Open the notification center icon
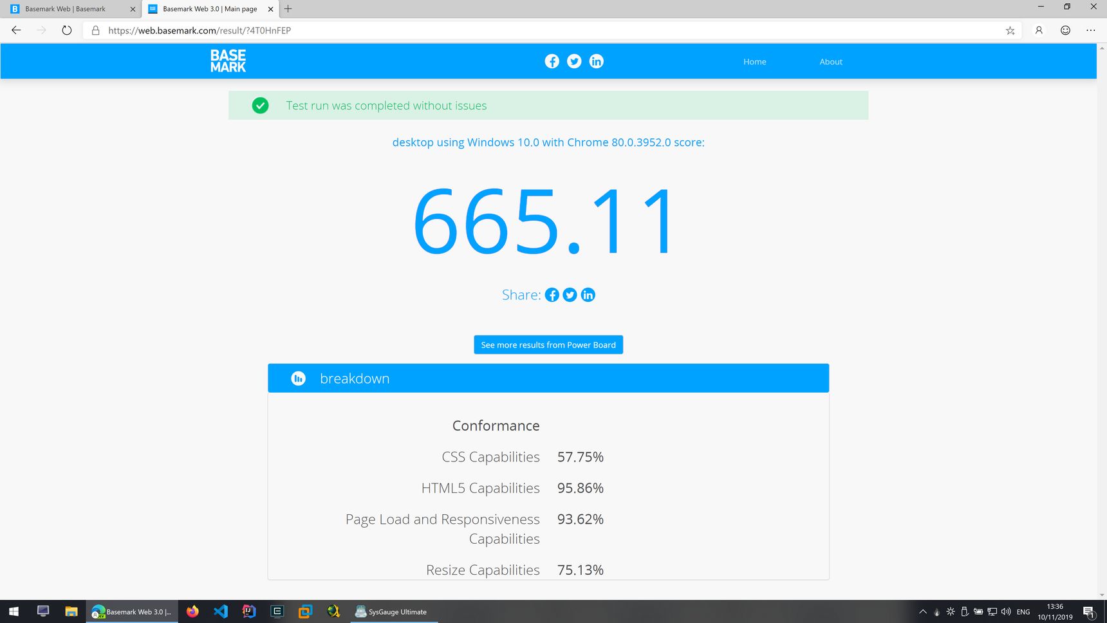 [1088, 612]
